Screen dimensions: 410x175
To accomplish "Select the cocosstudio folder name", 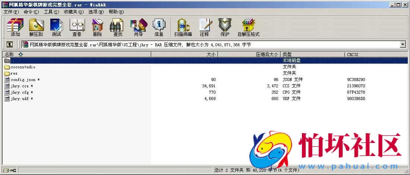I will click(23, 67).
